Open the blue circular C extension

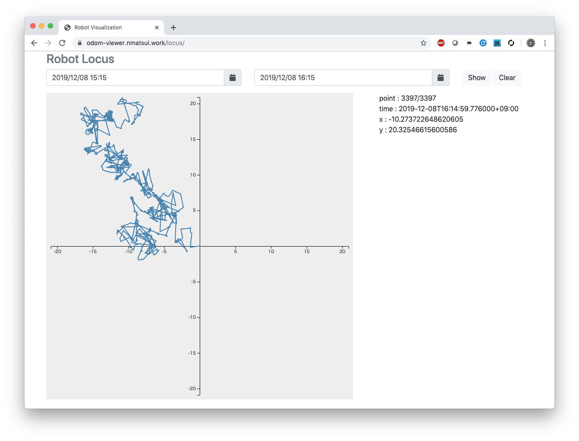point(483,43)
